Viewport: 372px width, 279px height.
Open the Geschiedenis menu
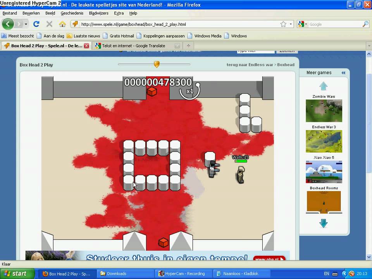pyautogui.click(x=72, y=13)
